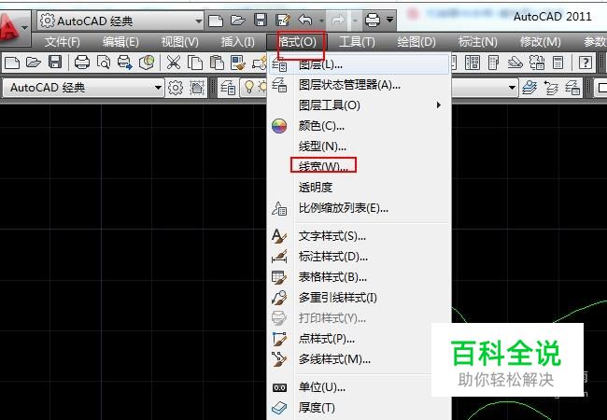
Task: Choose 图层(L)... menu entry
Action: click(x=360, y=64)
